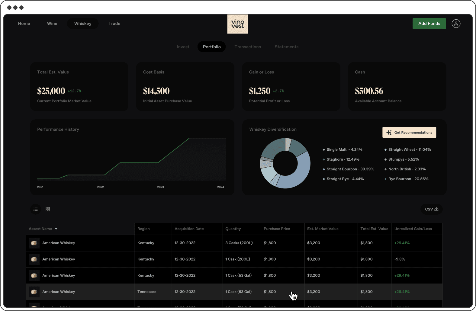Click Get Recommendations button
The image size is (476, 311).
click(409, 133)
